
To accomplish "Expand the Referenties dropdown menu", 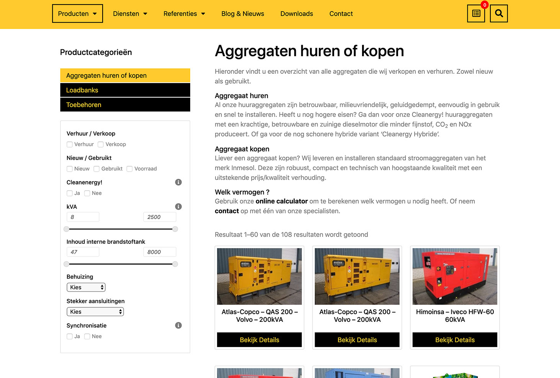I will (184, 14).
